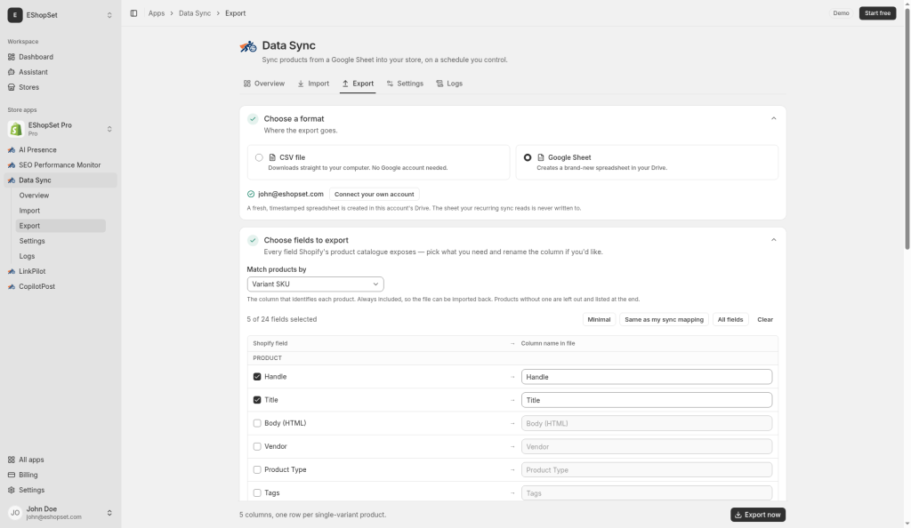The width and height of the screenshot is (911, 528).
Task: Collapse the Choose fields to export section
Action: 773,240
